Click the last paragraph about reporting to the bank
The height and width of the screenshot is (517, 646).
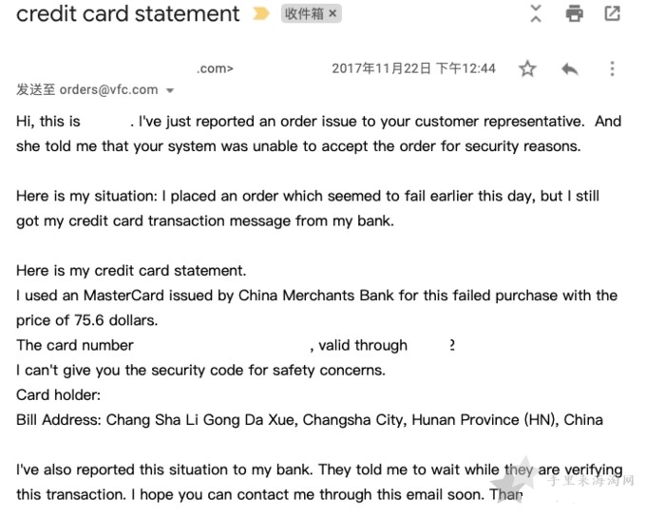point(319,482)
